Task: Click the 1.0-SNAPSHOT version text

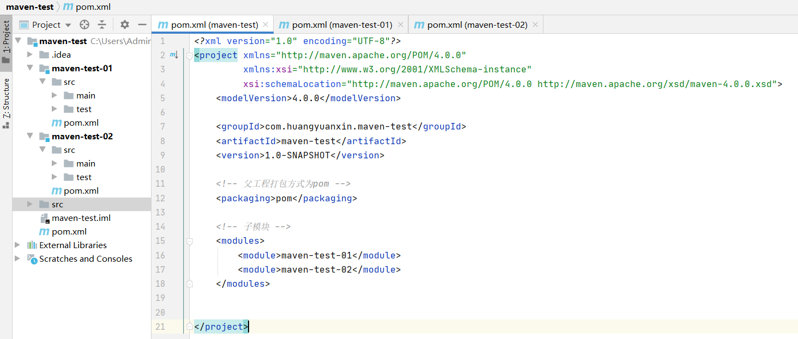Action: coord(297,155)
